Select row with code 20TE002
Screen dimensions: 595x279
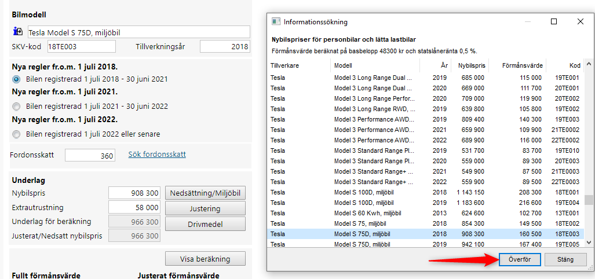(426, 98)
